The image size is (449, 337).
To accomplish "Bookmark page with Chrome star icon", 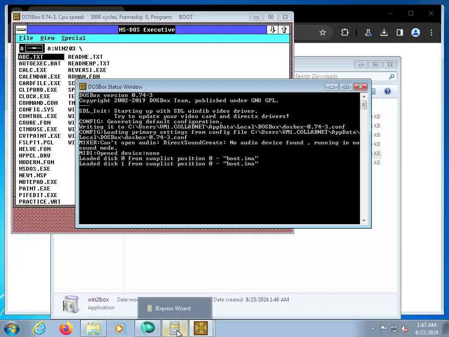I will point(323,32).
